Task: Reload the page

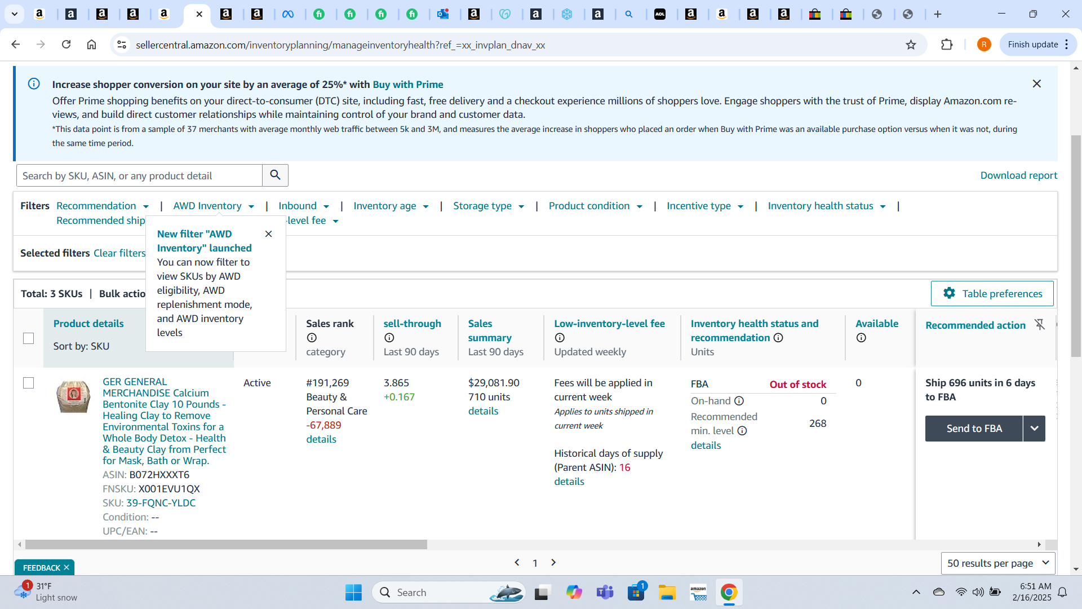Action: 66,45
